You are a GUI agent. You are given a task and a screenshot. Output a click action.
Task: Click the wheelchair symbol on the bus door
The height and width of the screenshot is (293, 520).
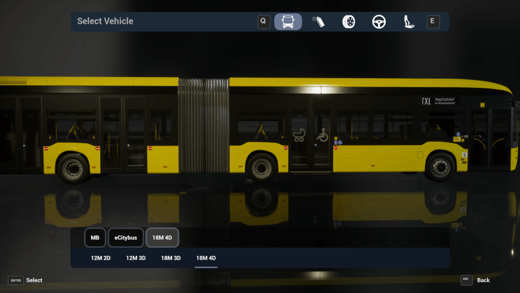322,135
